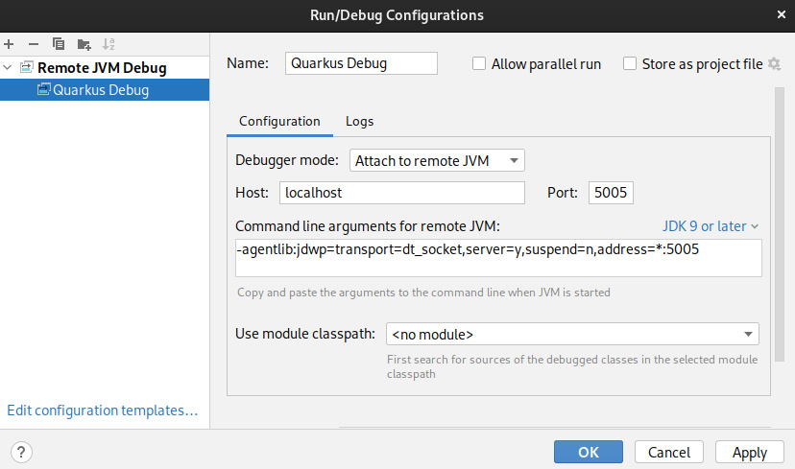Viewport: 795px width, 469px height.
Task: Copy the configuration using the duplicate icon
Action: (x=59, y=44)
